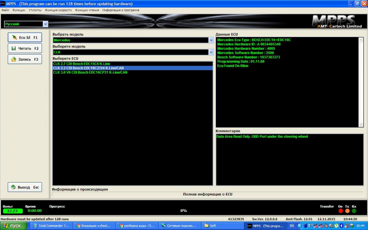This screenshot has width=368, height=230.
Task: Click the Mercedes Ecu Type line
Action: point(254,40)
